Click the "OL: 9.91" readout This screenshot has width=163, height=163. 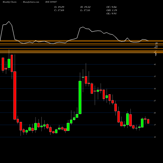[x=111, y=14]
